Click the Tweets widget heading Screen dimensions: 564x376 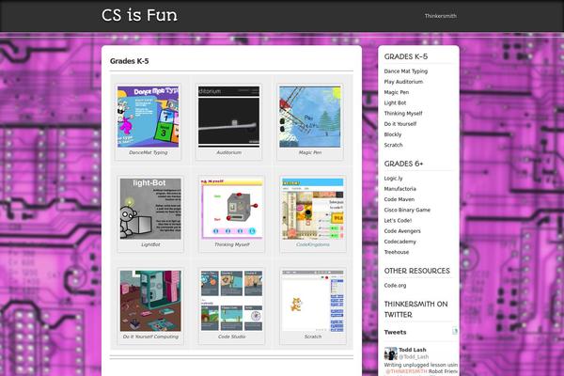[395, 332]
